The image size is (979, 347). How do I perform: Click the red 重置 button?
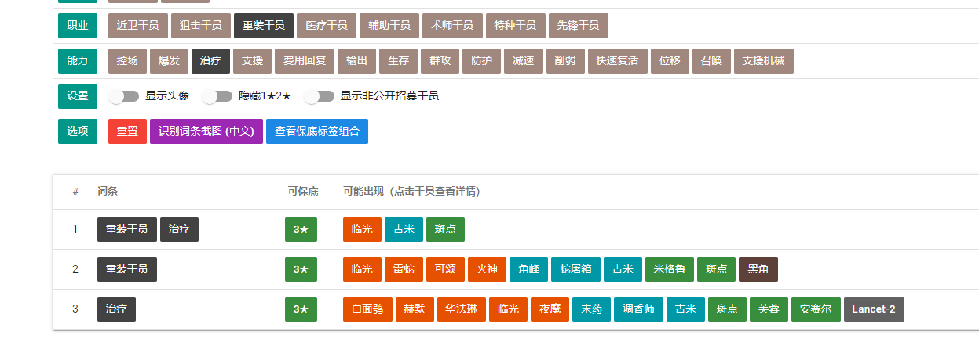(127, 132)
